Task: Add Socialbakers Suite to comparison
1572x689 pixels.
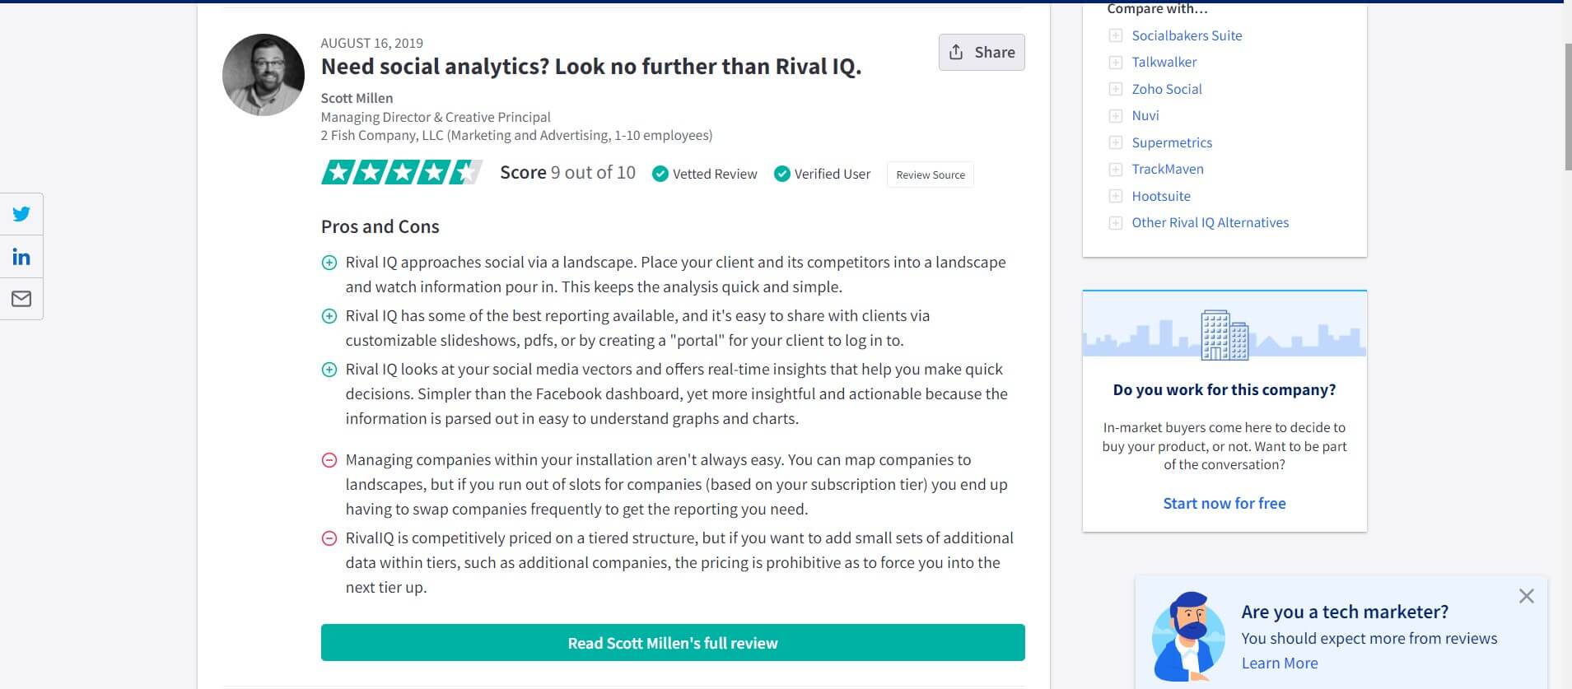Action: point(1116,35)
